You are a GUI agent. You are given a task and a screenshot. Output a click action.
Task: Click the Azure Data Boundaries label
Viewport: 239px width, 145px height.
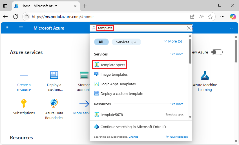point(54,115)
